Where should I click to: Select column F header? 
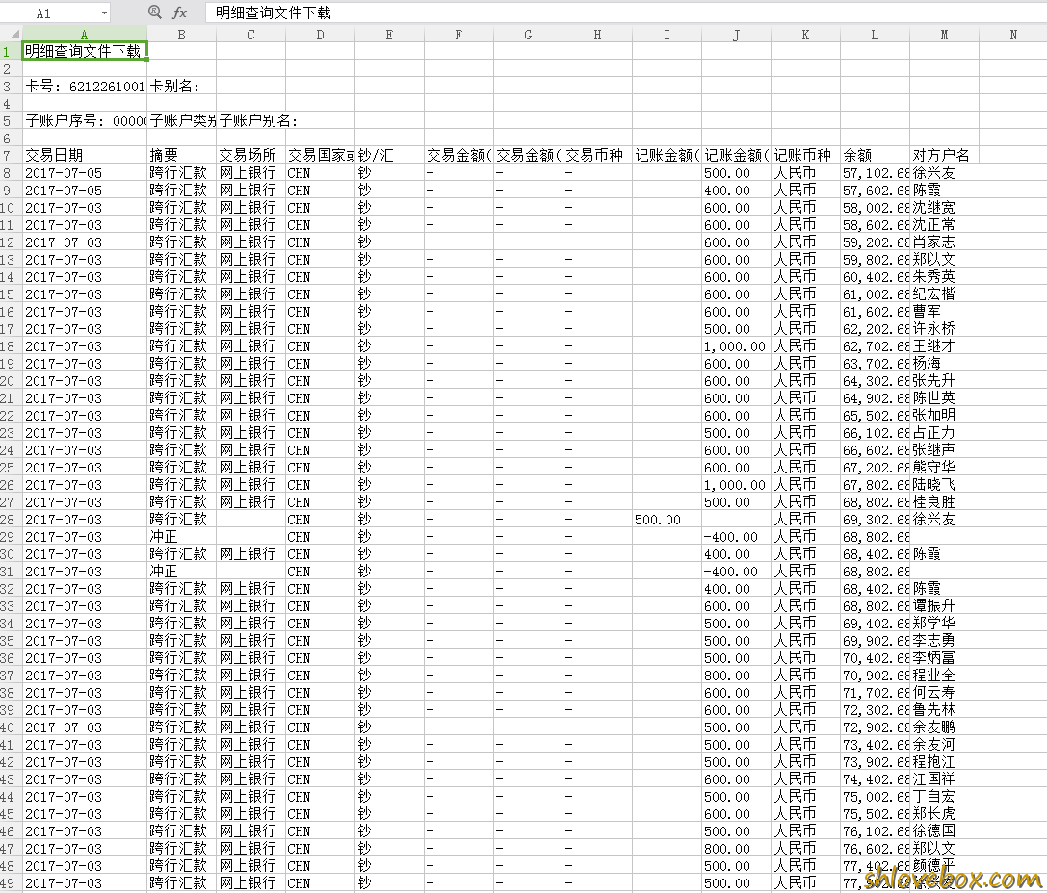[458, 35]
